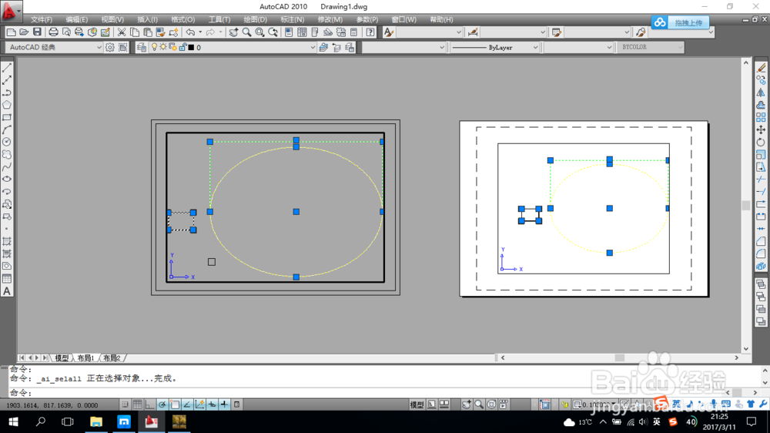
Task: Select the Table tool in Draw toolbar
Action: [7, 279]
